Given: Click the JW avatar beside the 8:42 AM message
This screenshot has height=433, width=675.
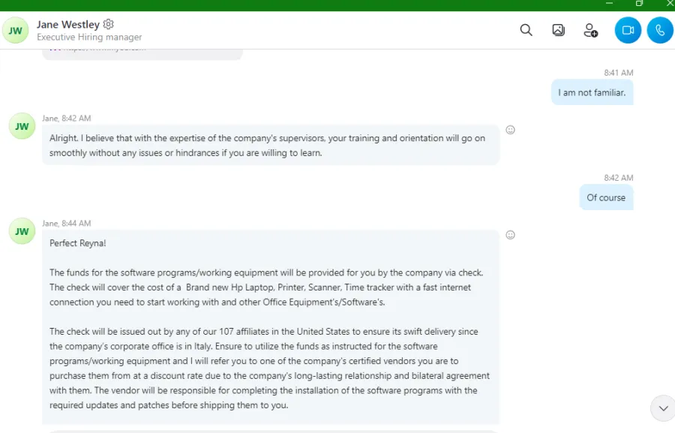Looking at the screenshot, I should click(22, 126).
